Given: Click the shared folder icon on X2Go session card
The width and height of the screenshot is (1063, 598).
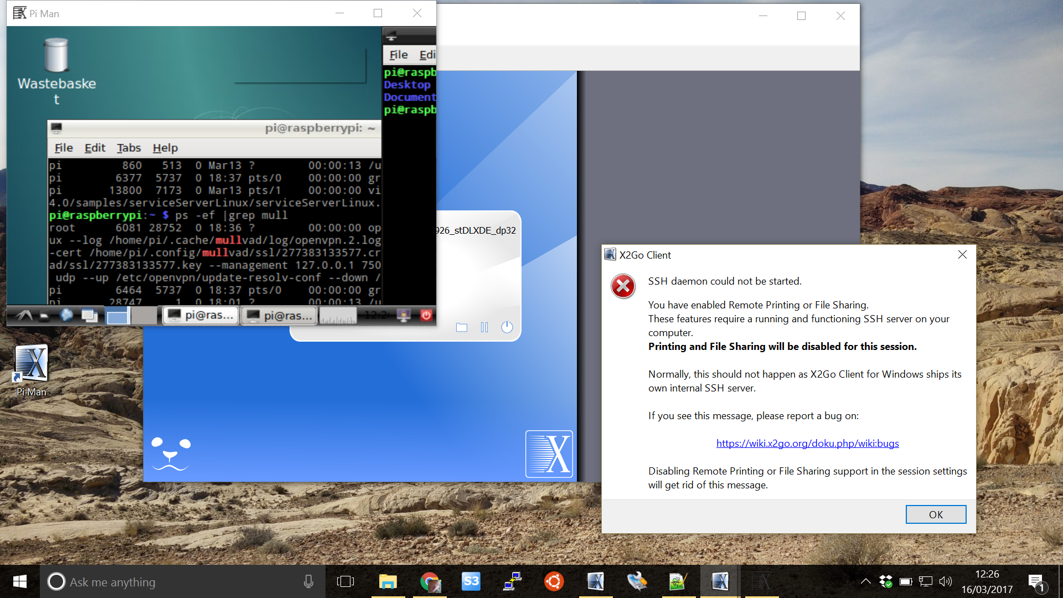Looking at the screenshot, I should click(462, 327).
